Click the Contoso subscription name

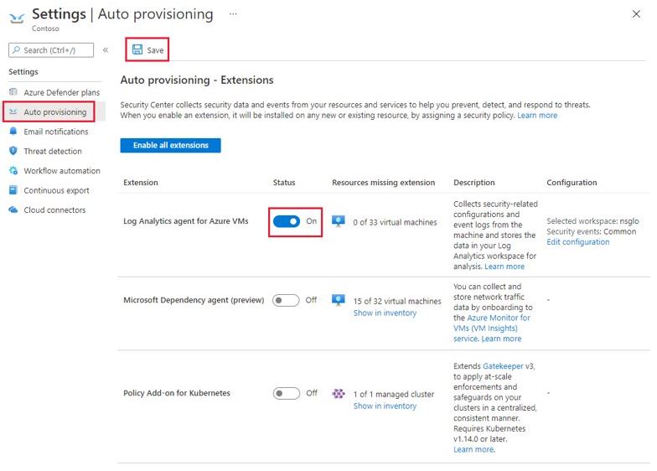click(x=45, y=28)
